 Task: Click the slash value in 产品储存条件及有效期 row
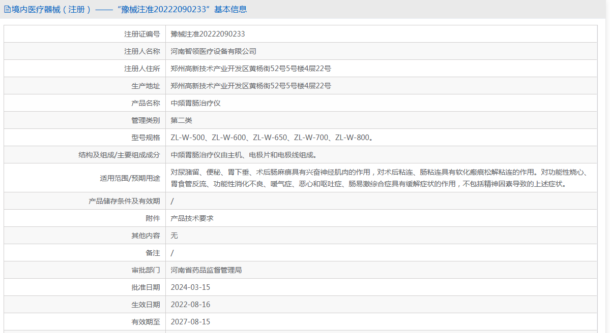tap(172, 201)
